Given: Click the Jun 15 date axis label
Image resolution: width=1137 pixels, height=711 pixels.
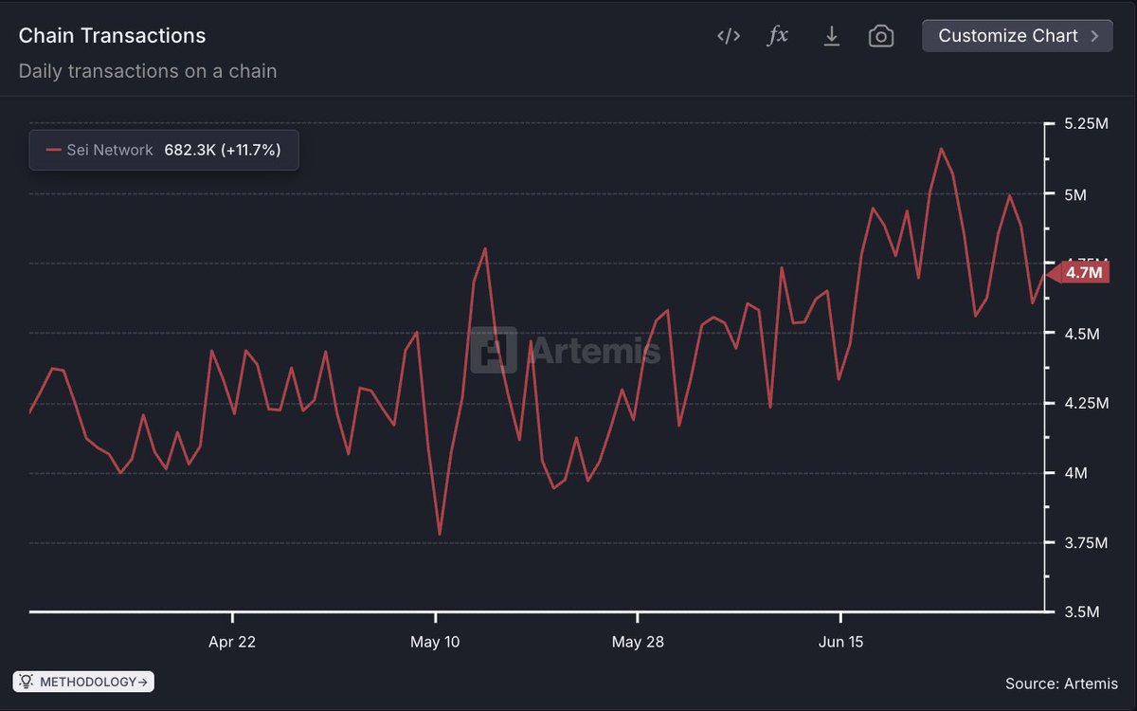Looking at the screenshot, I should (x=840, y=642).
